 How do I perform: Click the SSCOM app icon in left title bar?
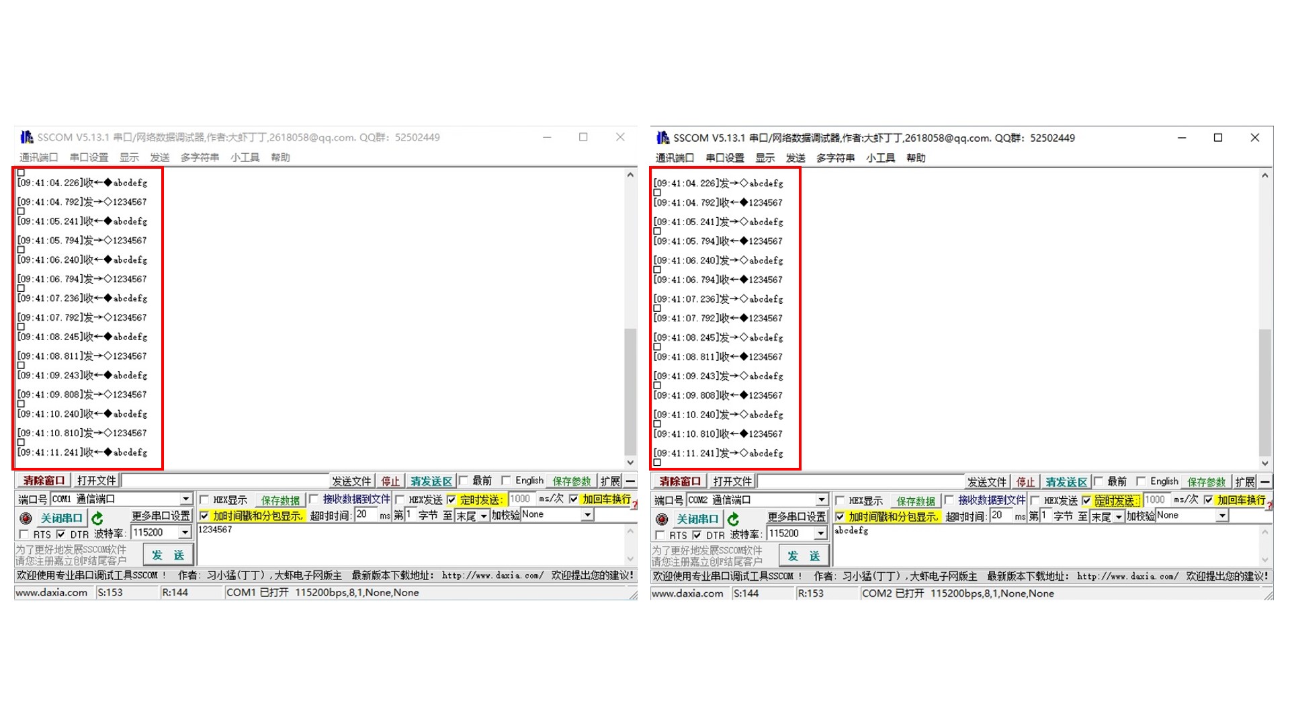pyautogui.click(x=26, y=137)
